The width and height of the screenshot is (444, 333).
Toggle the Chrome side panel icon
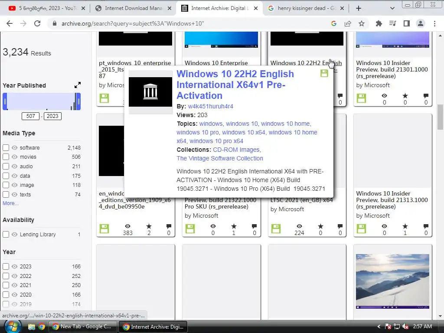(x=407, y=23)
